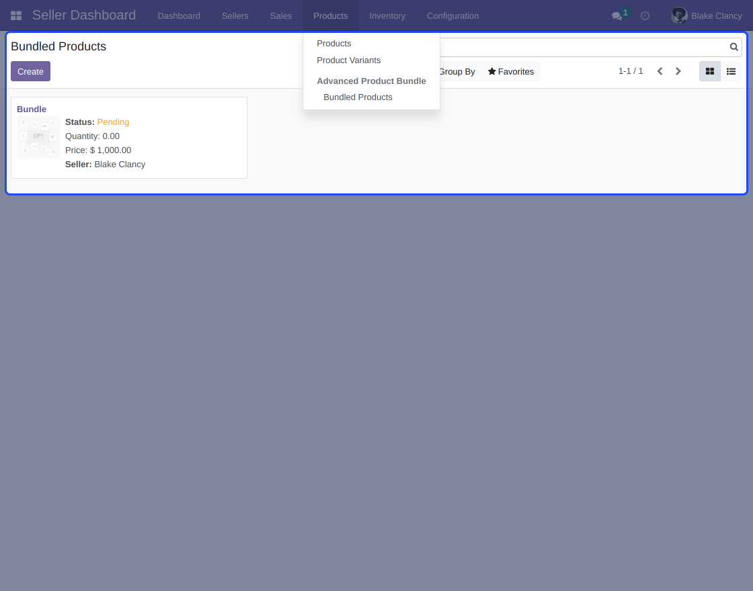Open the conversations messages icon
Viewport: 753px width, 591px height.
(x=617, y=16)
